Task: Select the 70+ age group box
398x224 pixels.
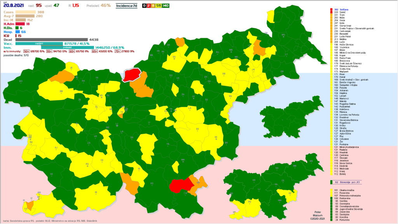Action: click(117, 51)
